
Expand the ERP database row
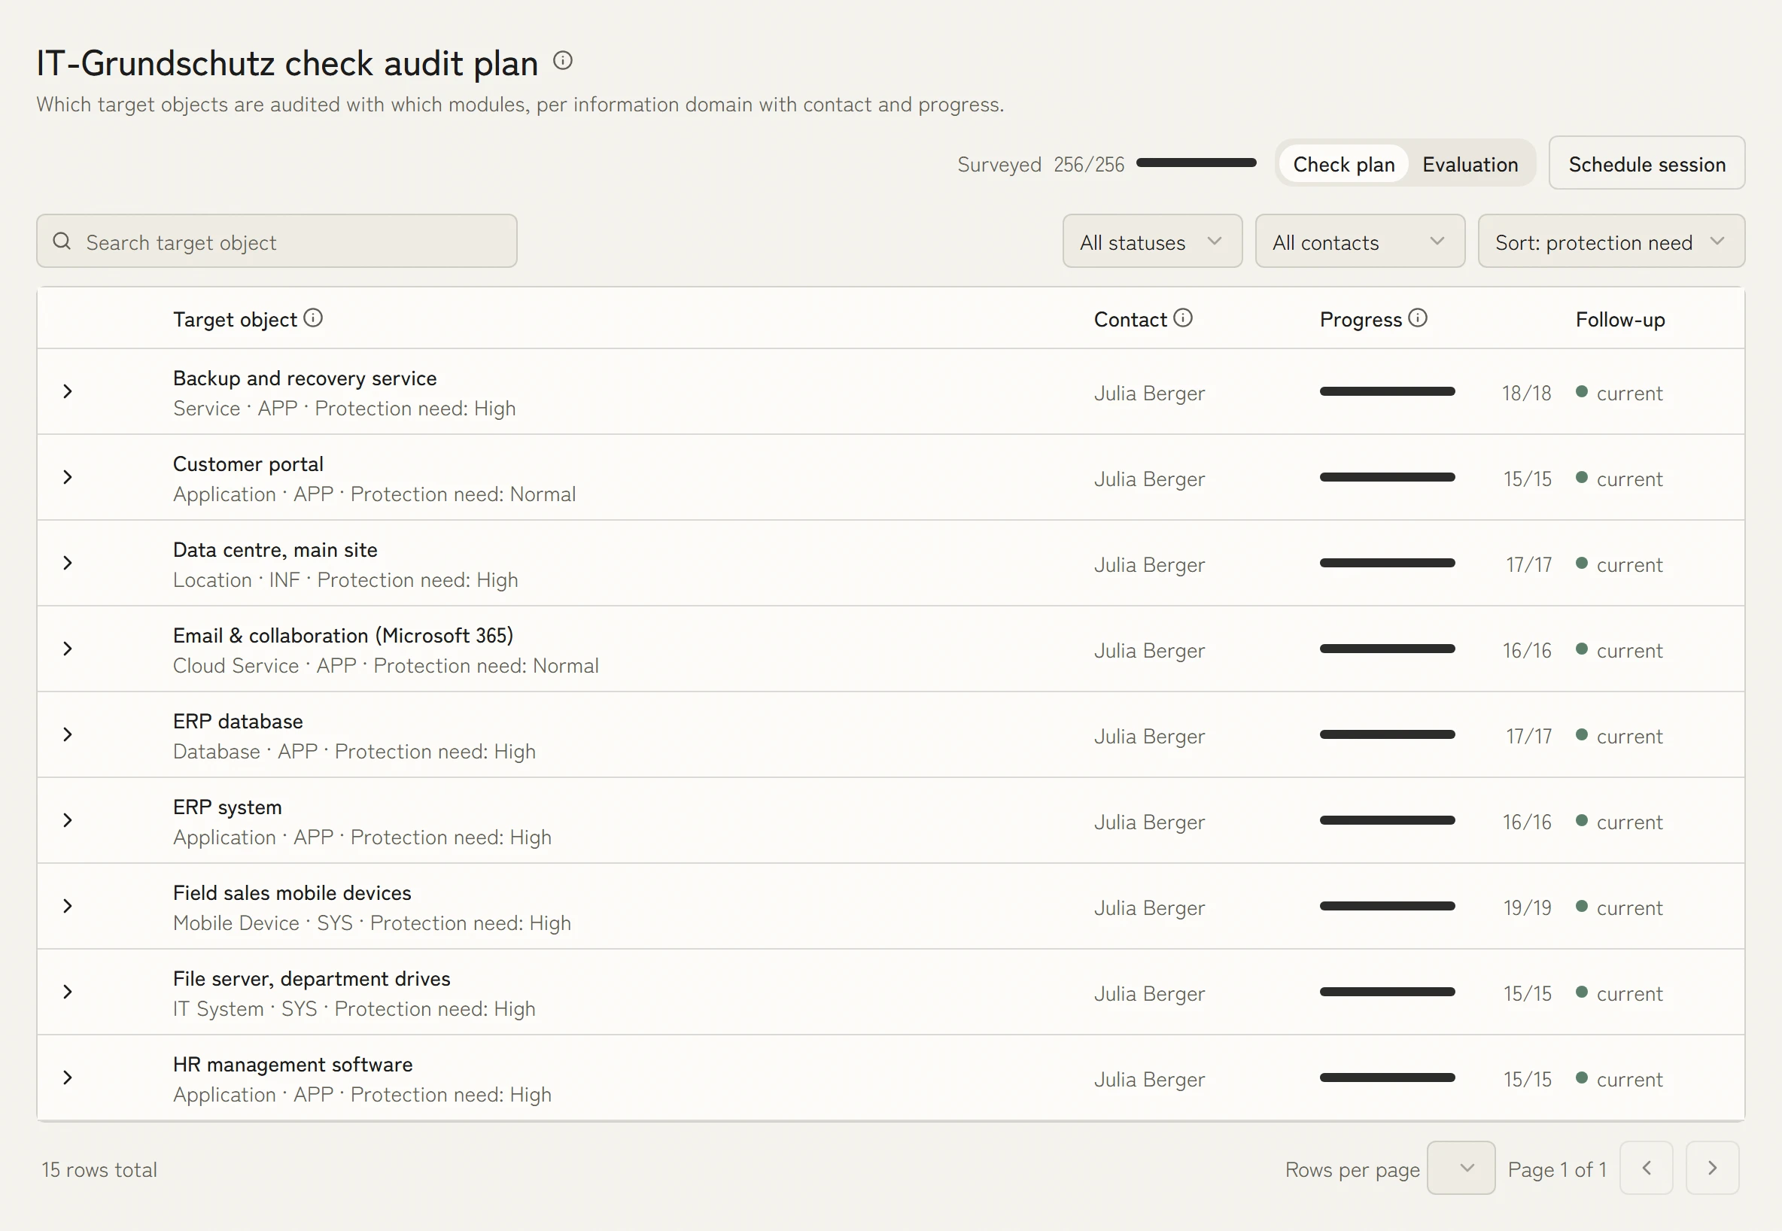(68, 734)
